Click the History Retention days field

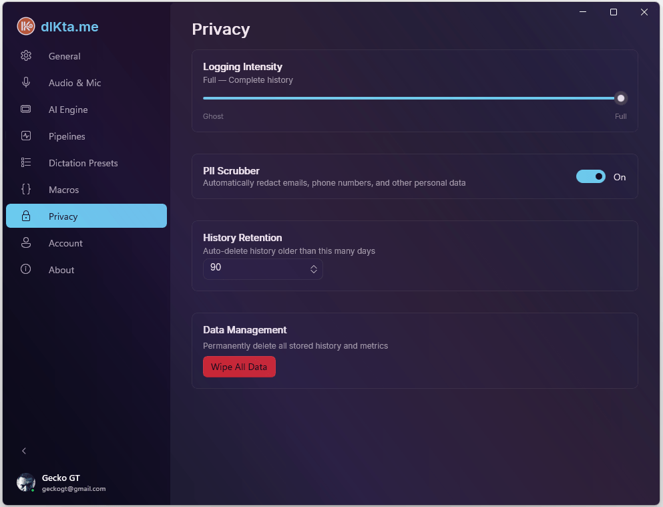click(x=262, y=269)
